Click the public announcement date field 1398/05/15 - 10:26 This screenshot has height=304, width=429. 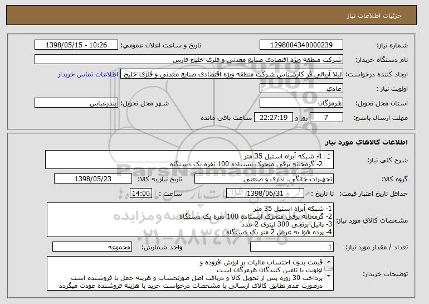(x=76, y=45)
